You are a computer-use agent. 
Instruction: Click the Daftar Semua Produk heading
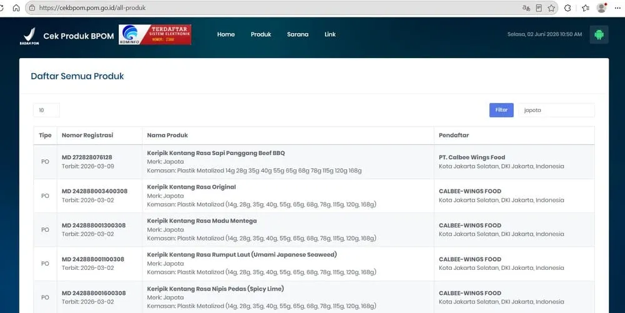pyautogui.click(x=77, y=76)
